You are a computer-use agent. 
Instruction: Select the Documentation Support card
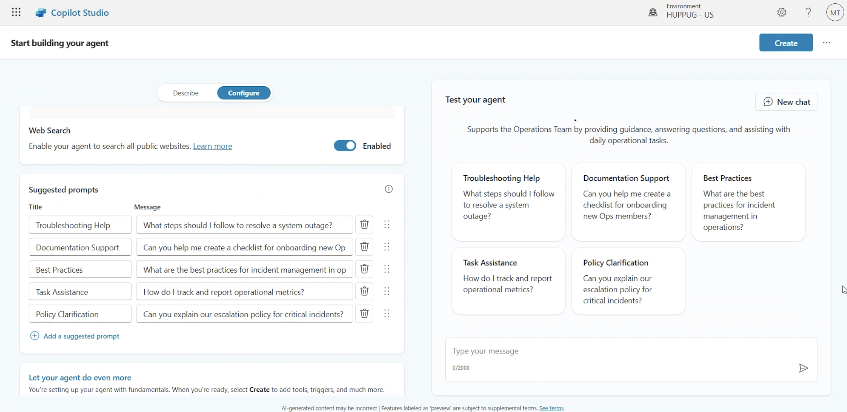628,202
